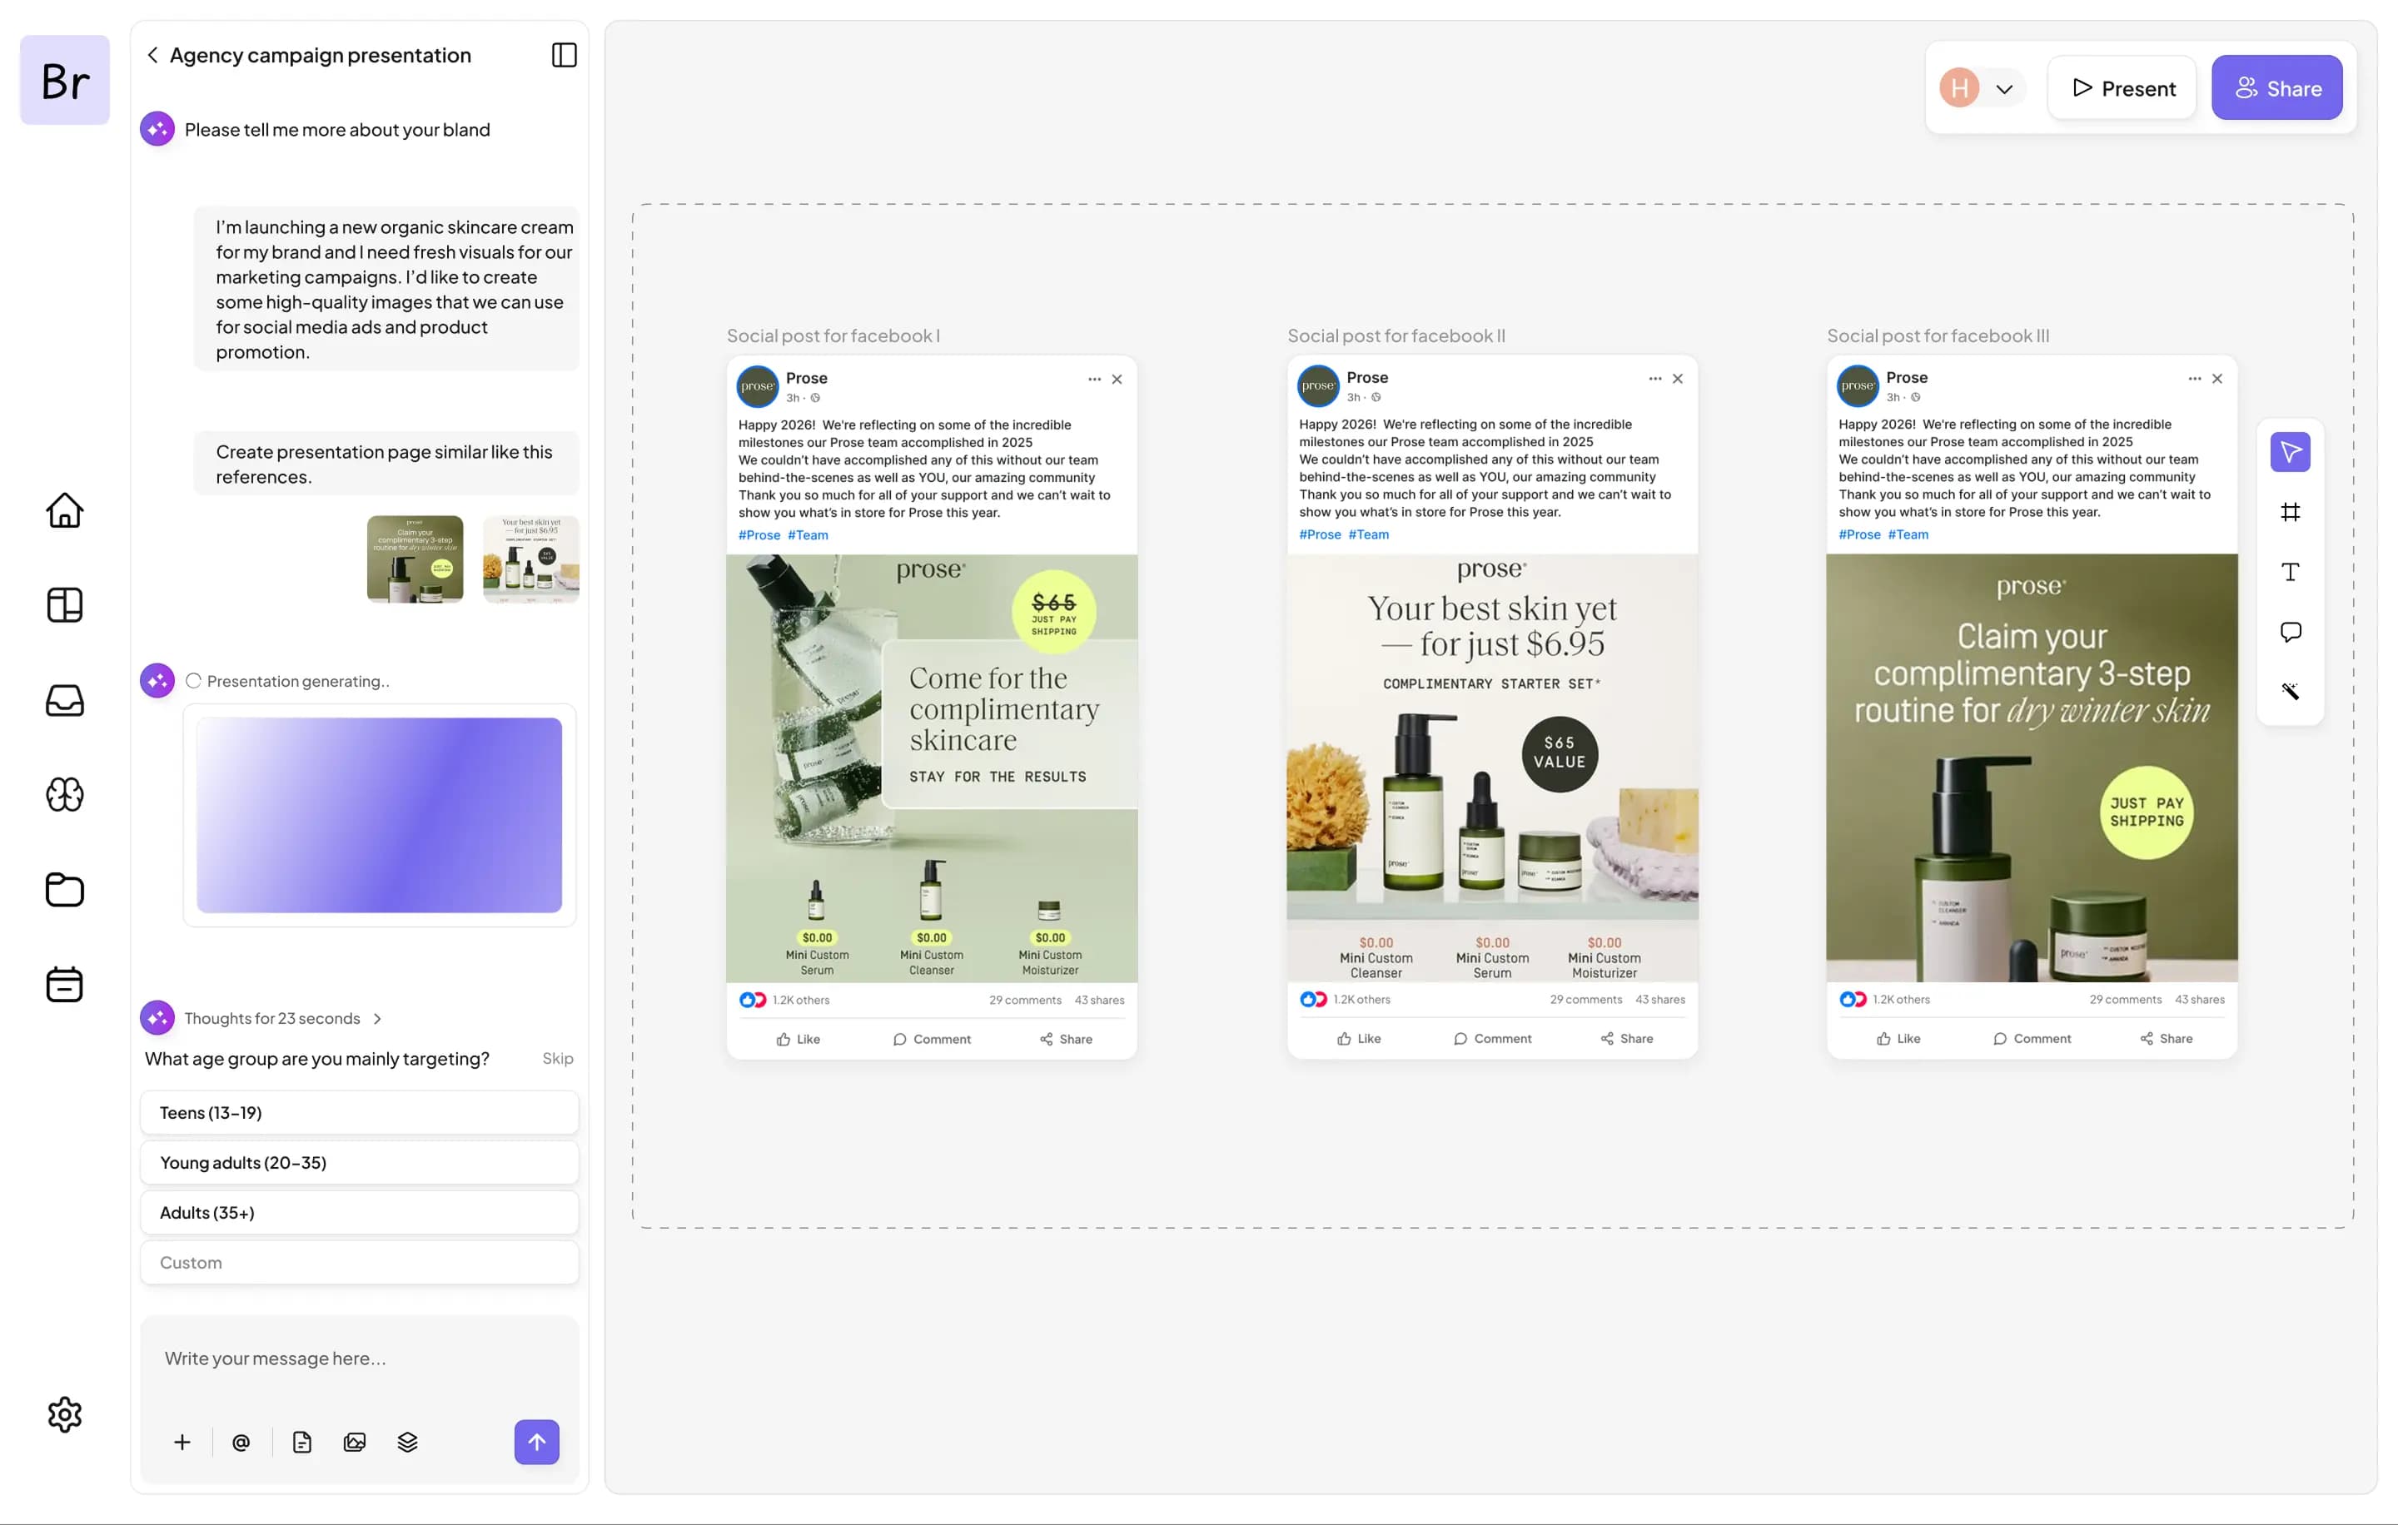This screenshot has height=1525, width=2398.
Task: Go to Home in the sidebar
Action: pos(65,509)
